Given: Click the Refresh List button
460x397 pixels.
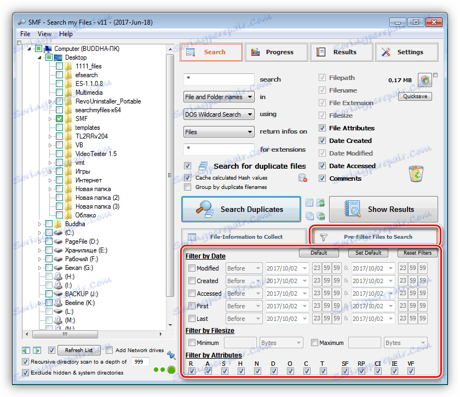Looking at the screenshot, I should tap(79, 350).
